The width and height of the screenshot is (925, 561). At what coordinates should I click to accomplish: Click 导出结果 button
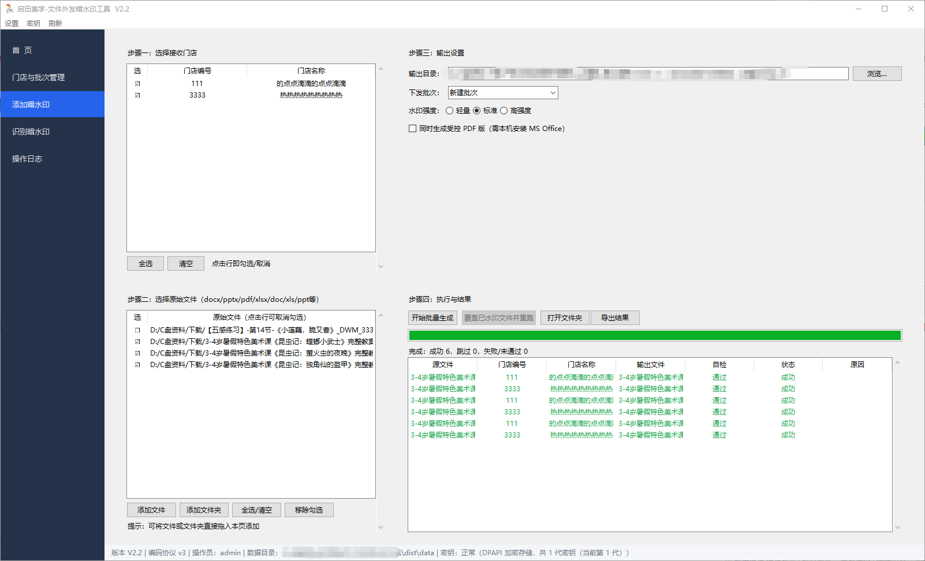[615, 318]
